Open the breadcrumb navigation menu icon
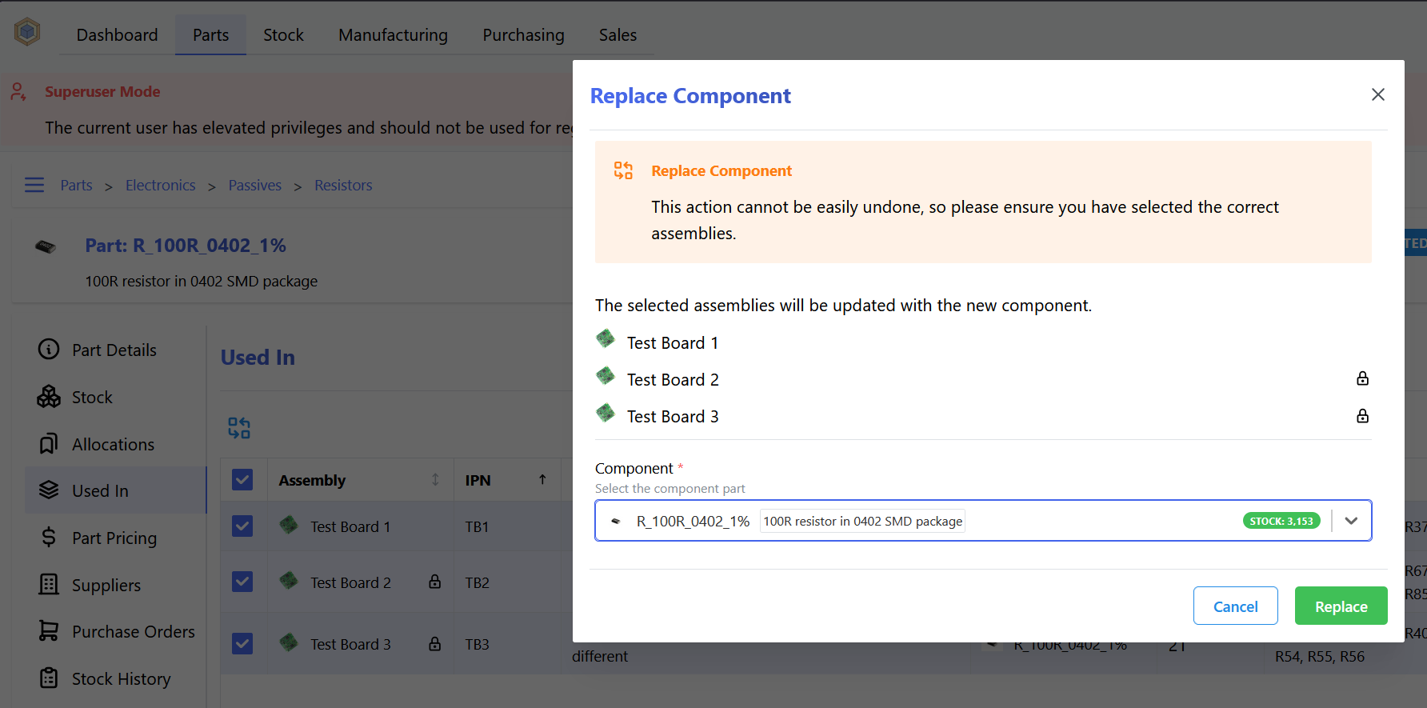The height and width of the screenshot is (708, 1427). (x=34, y=185)
